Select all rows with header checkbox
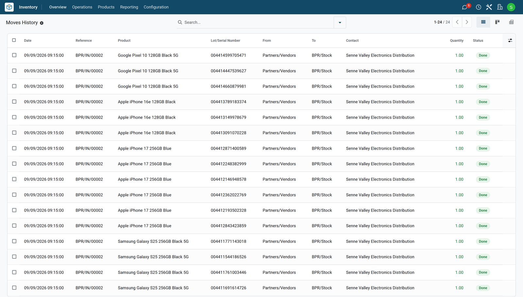The width and height of the screenshot is (523, 297). [x=14, y=40]
